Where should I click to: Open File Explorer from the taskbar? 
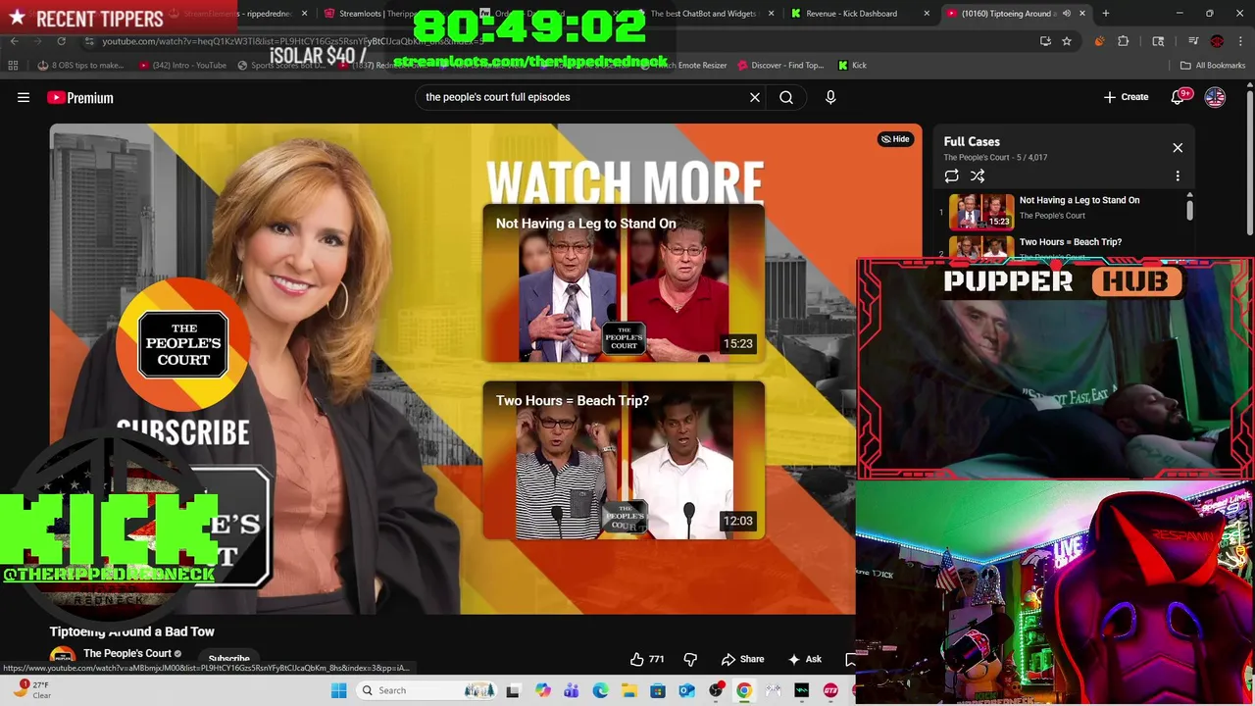point(628,690)
